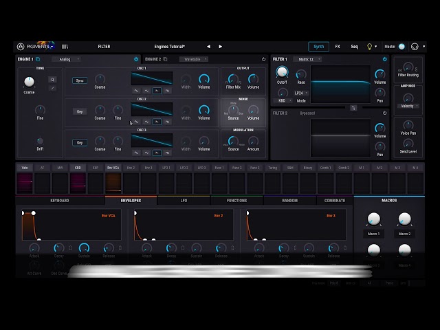The width and height of the screenshot is (440, 330).
Task: Select KBD modulation source
Action: [x=78, y=168]
